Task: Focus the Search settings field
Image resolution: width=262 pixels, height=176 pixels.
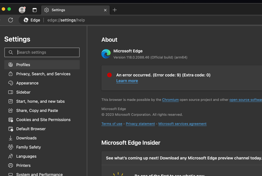Action: (42, 52)
